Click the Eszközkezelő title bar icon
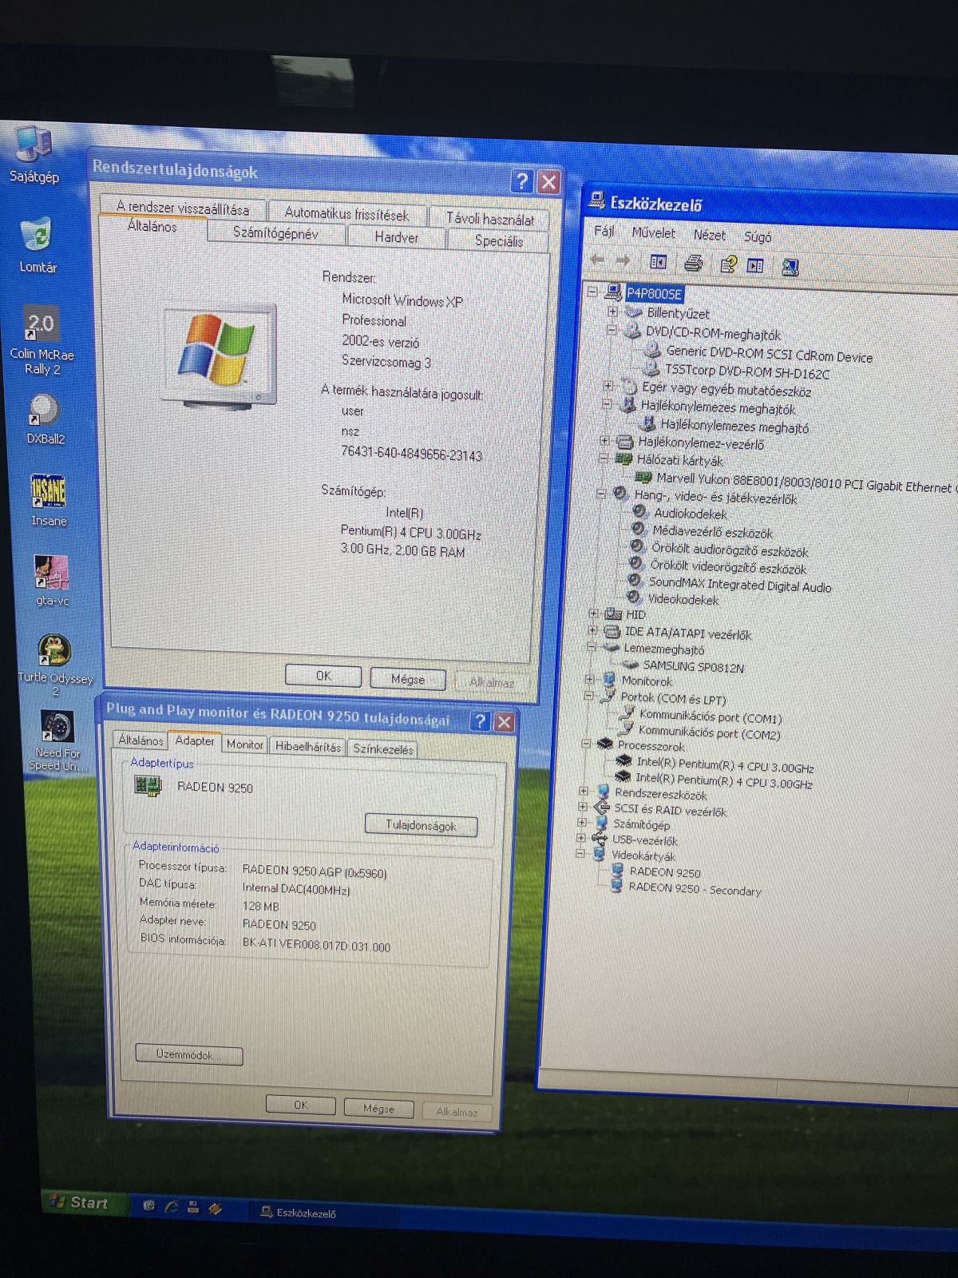Viewport: 958px width, 1278px height. tap(596, 200)
